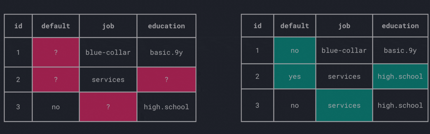430x134 pixels.
Task: Select the "blue-collar" cell in the left table
Action: pos(108,52)
